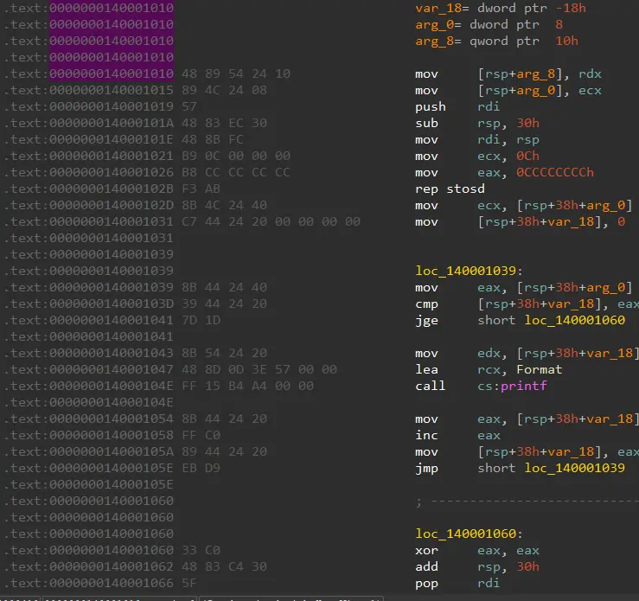Click address 0000000140001043

click(112, 354)
